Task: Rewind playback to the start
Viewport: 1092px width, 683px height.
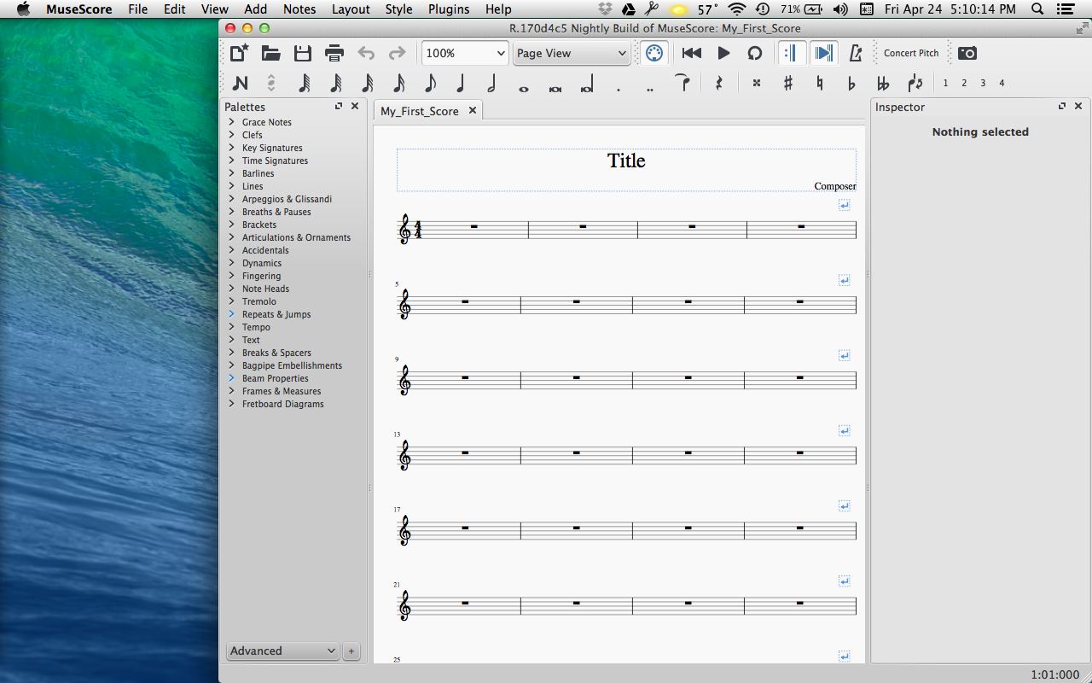Action: point(692,53)
